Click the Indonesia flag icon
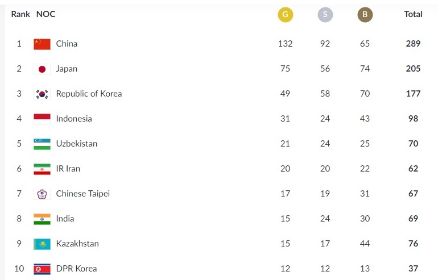The width and height of the screenshot is (438, 280). point(42,119)
